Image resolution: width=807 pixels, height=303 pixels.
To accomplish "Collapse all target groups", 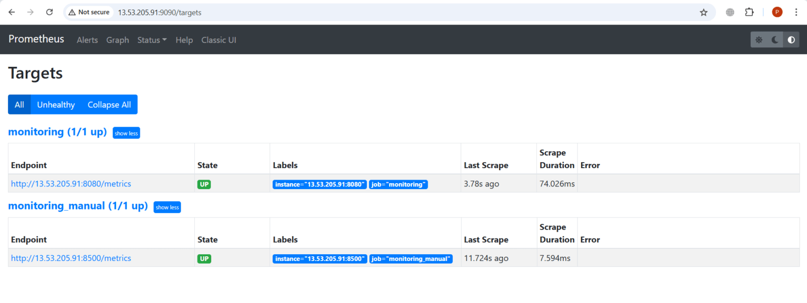I will tap(109, 105).
